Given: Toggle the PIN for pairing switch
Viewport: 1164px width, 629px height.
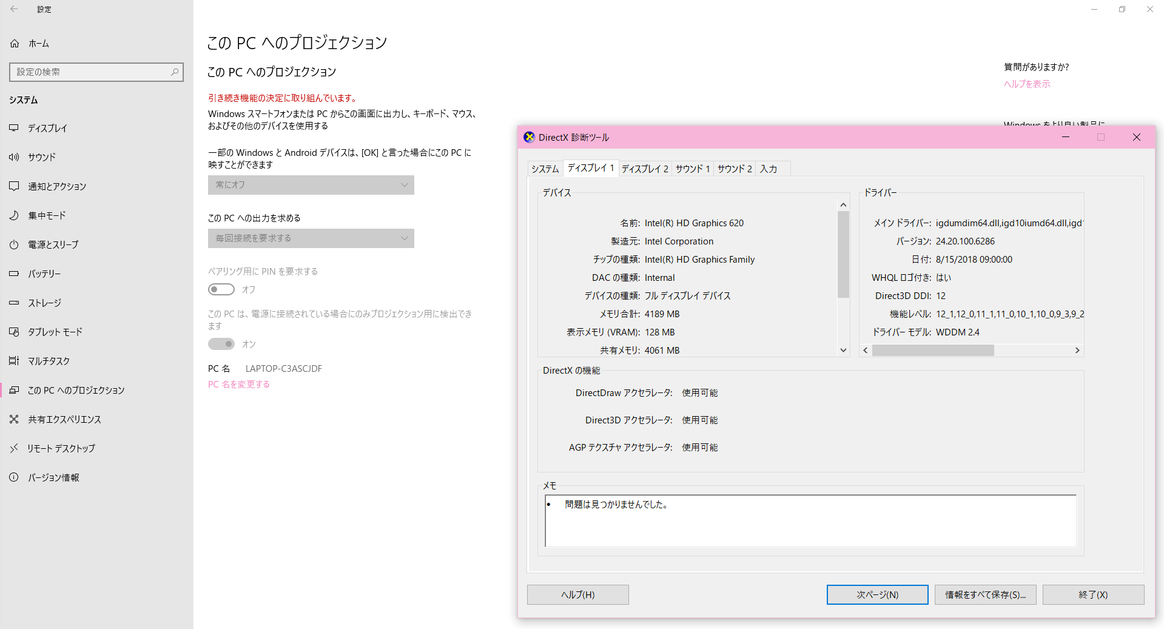Looking at the screenshot, I should 221,289.
